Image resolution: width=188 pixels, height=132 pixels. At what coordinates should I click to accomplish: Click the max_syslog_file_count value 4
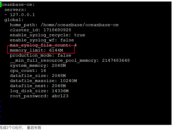(x=75, y=45)
